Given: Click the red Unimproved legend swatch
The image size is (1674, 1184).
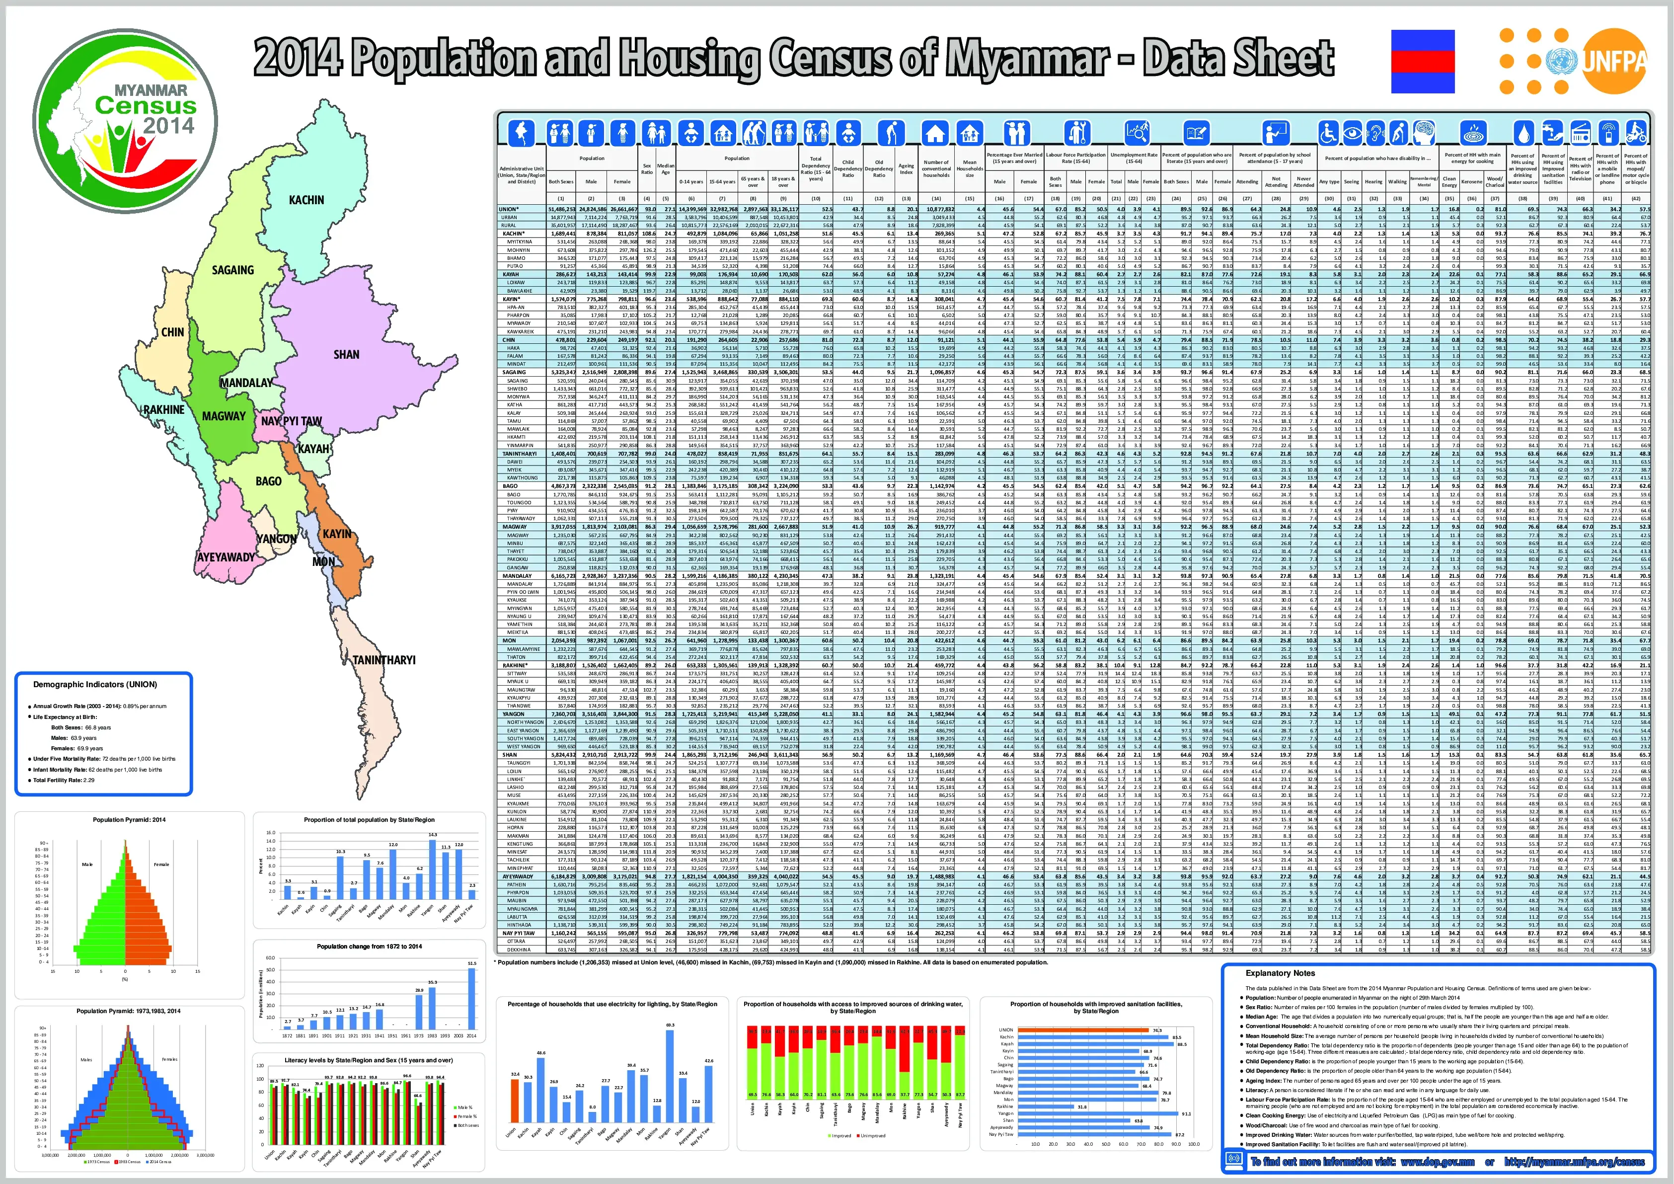Looking at the screenshot, I should point(859,1135).
